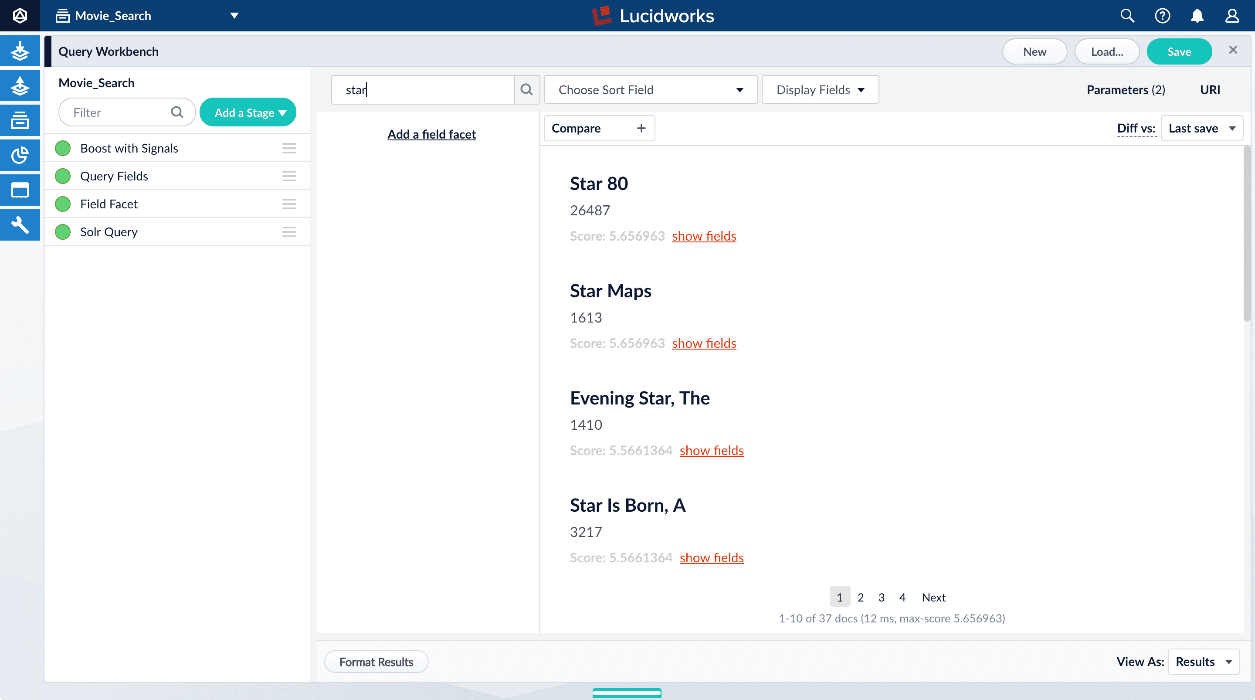The image size is (1255, 700).
Task: Toggle the Solr Query stage green circle
Action: click(63, 232)
